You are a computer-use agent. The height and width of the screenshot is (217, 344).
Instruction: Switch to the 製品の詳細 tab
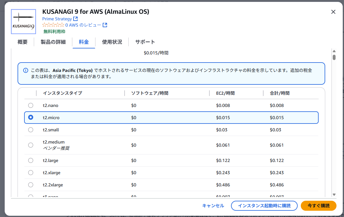(x=53, y=42)
